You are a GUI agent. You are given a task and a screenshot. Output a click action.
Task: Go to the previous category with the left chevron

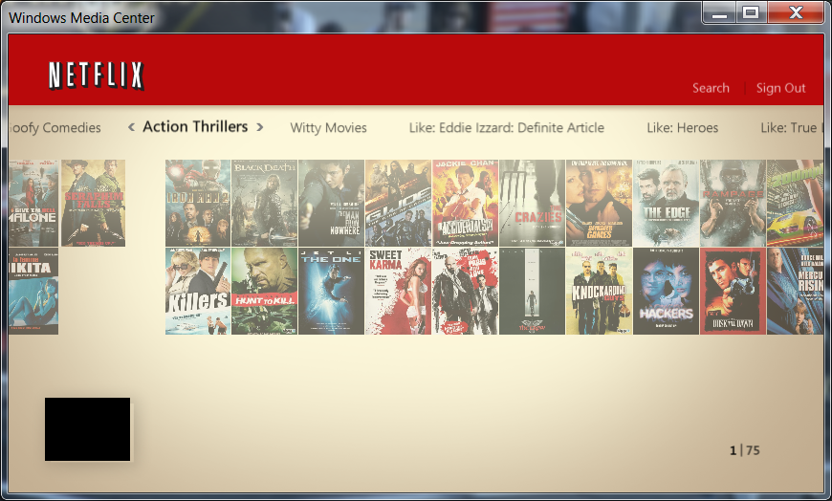click(x=132, y=127)
